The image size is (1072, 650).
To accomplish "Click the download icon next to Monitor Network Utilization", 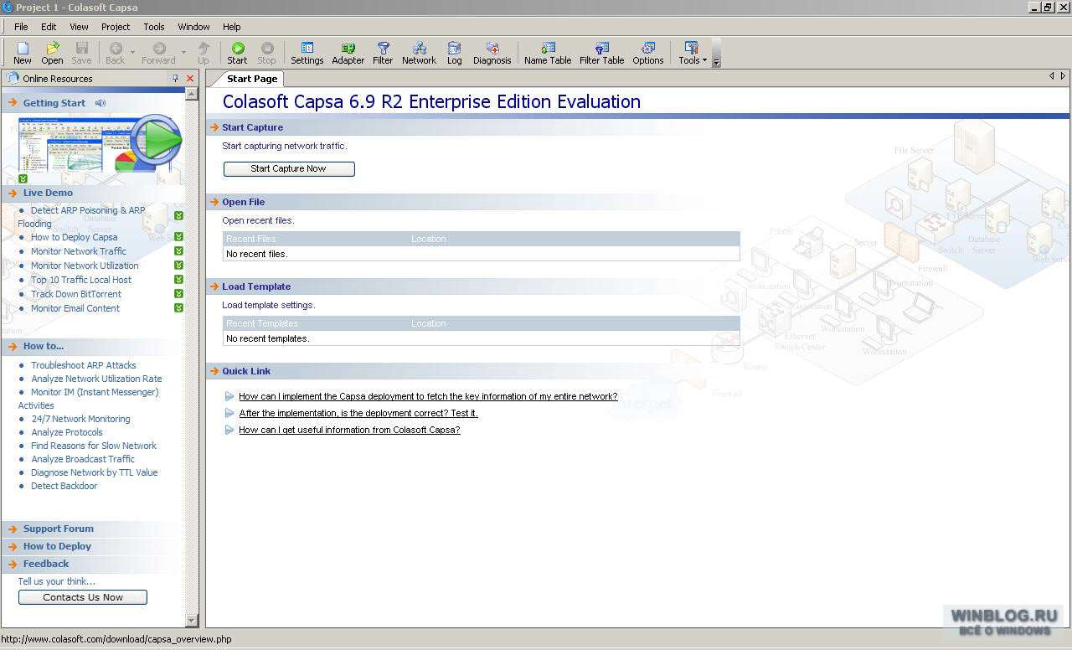I will (178, 265).
